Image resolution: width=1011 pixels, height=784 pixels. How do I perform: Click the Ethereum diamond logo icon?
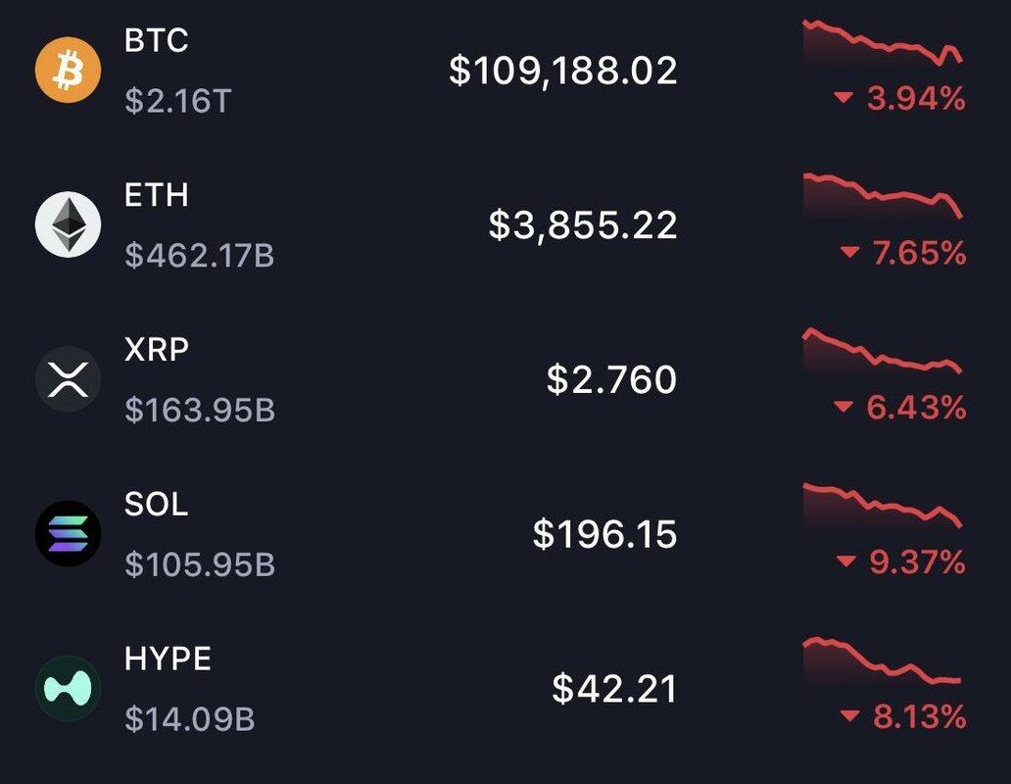68,224
